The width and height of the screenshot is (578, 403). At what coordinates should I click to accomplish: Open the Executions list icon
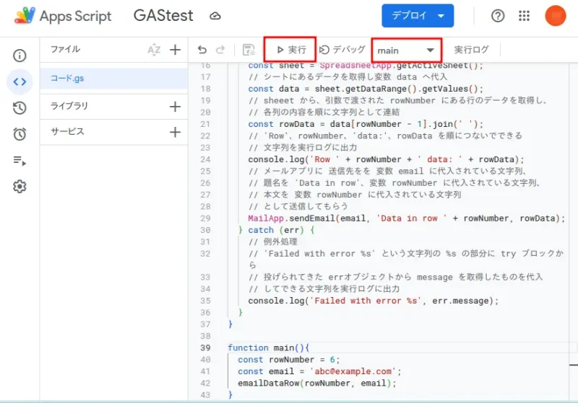coord(20,161)
